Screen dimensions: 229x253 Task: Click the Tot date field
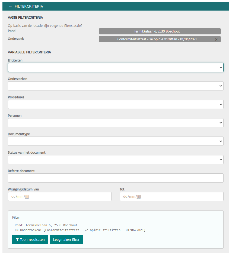[x=171, y=196]
